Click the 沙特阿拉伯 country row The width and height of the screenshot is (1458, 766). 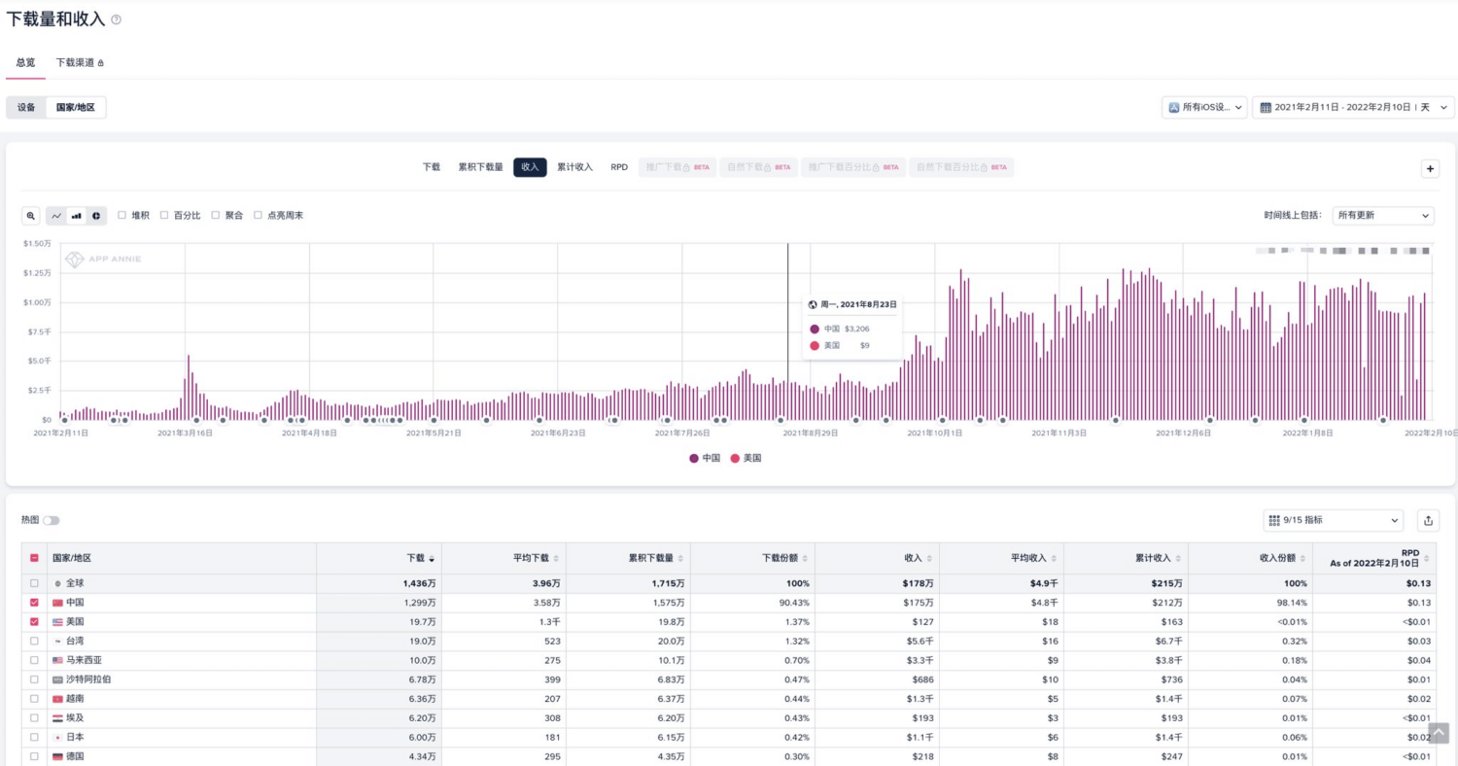click(729, 679)
